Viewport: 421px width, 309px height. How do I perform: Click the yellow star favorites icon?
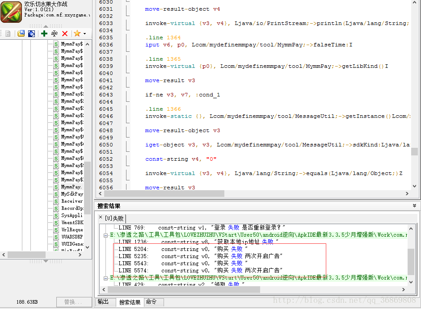[77, 33]
